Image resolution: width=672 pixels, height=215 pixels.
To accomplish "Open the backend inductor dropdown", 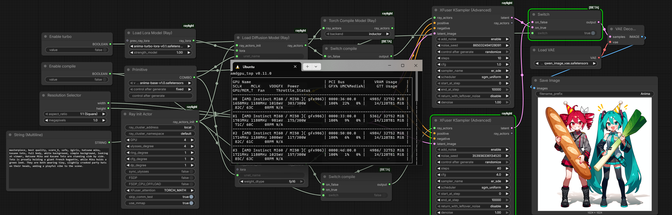I will (358, 34).
